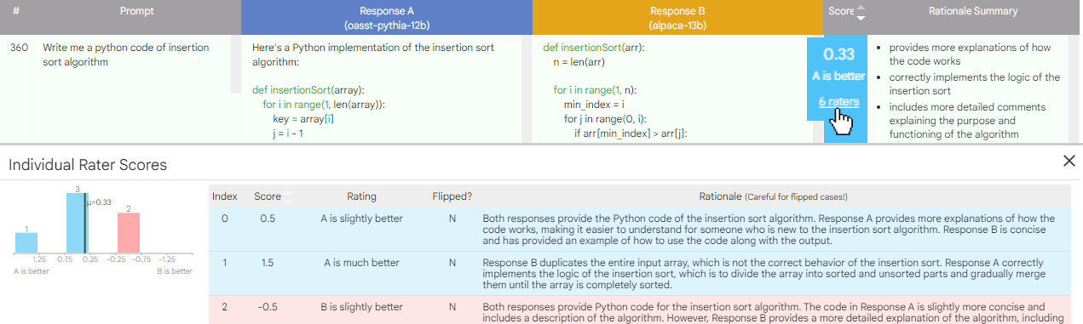Sort individual rater scores by Score column
This screenshot has width=1083, height=324.
click(x=287, y=196)
